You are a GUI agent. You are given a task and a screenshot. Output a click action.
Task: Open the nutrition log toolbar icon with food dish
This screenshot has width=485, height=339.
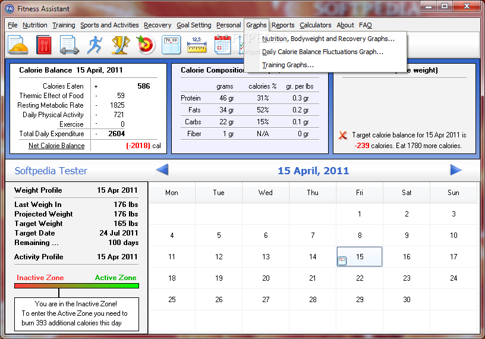(18, 45)
